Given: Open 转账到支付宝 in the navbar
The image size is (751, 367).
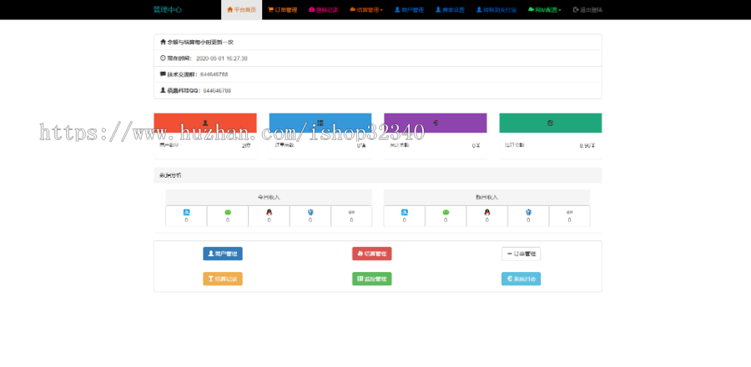Looking at the screenshot, I should pos(496,9).
